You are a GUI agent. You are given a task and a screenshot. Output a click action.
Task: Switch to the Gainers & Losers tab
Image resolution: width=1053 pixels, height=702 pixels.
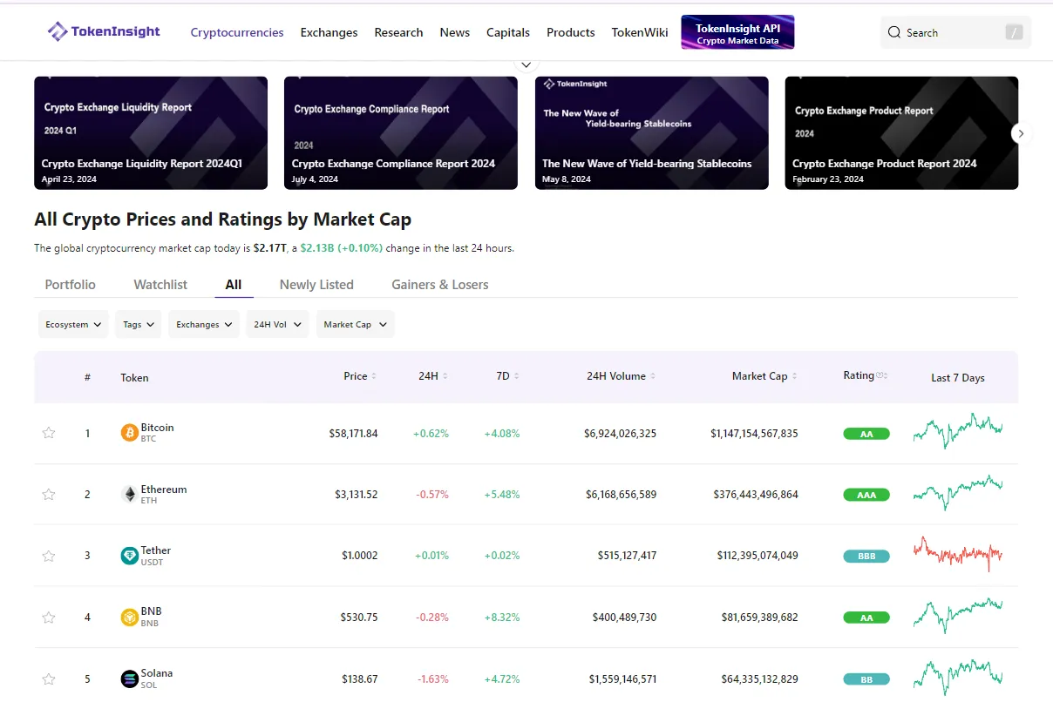(x=439, y=284)
